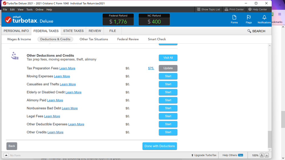The image size is (285, 160).
Task: Learn More about Alimony Paid
Action: click(55, 100)
